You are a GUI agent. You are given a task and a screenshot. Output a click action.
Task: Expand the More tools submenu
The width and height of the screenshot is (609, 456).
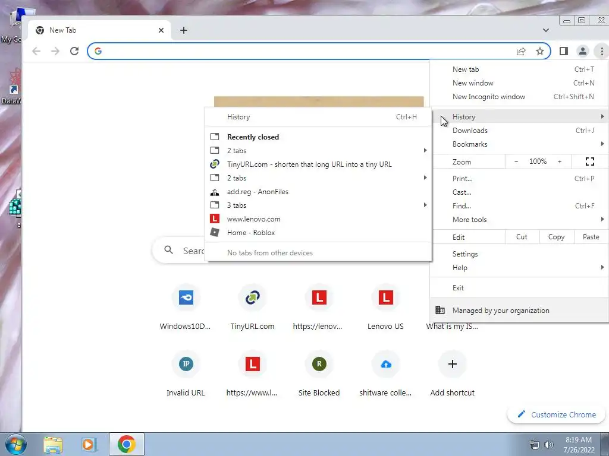[519, 220]
